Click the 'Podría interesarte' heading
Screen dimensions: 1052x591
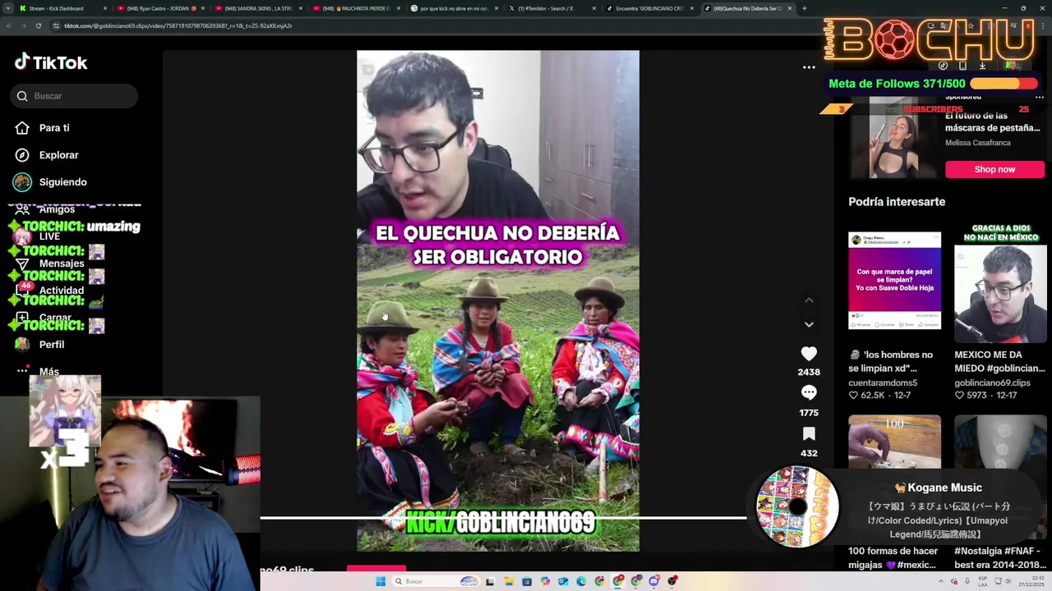click(897, 202)
